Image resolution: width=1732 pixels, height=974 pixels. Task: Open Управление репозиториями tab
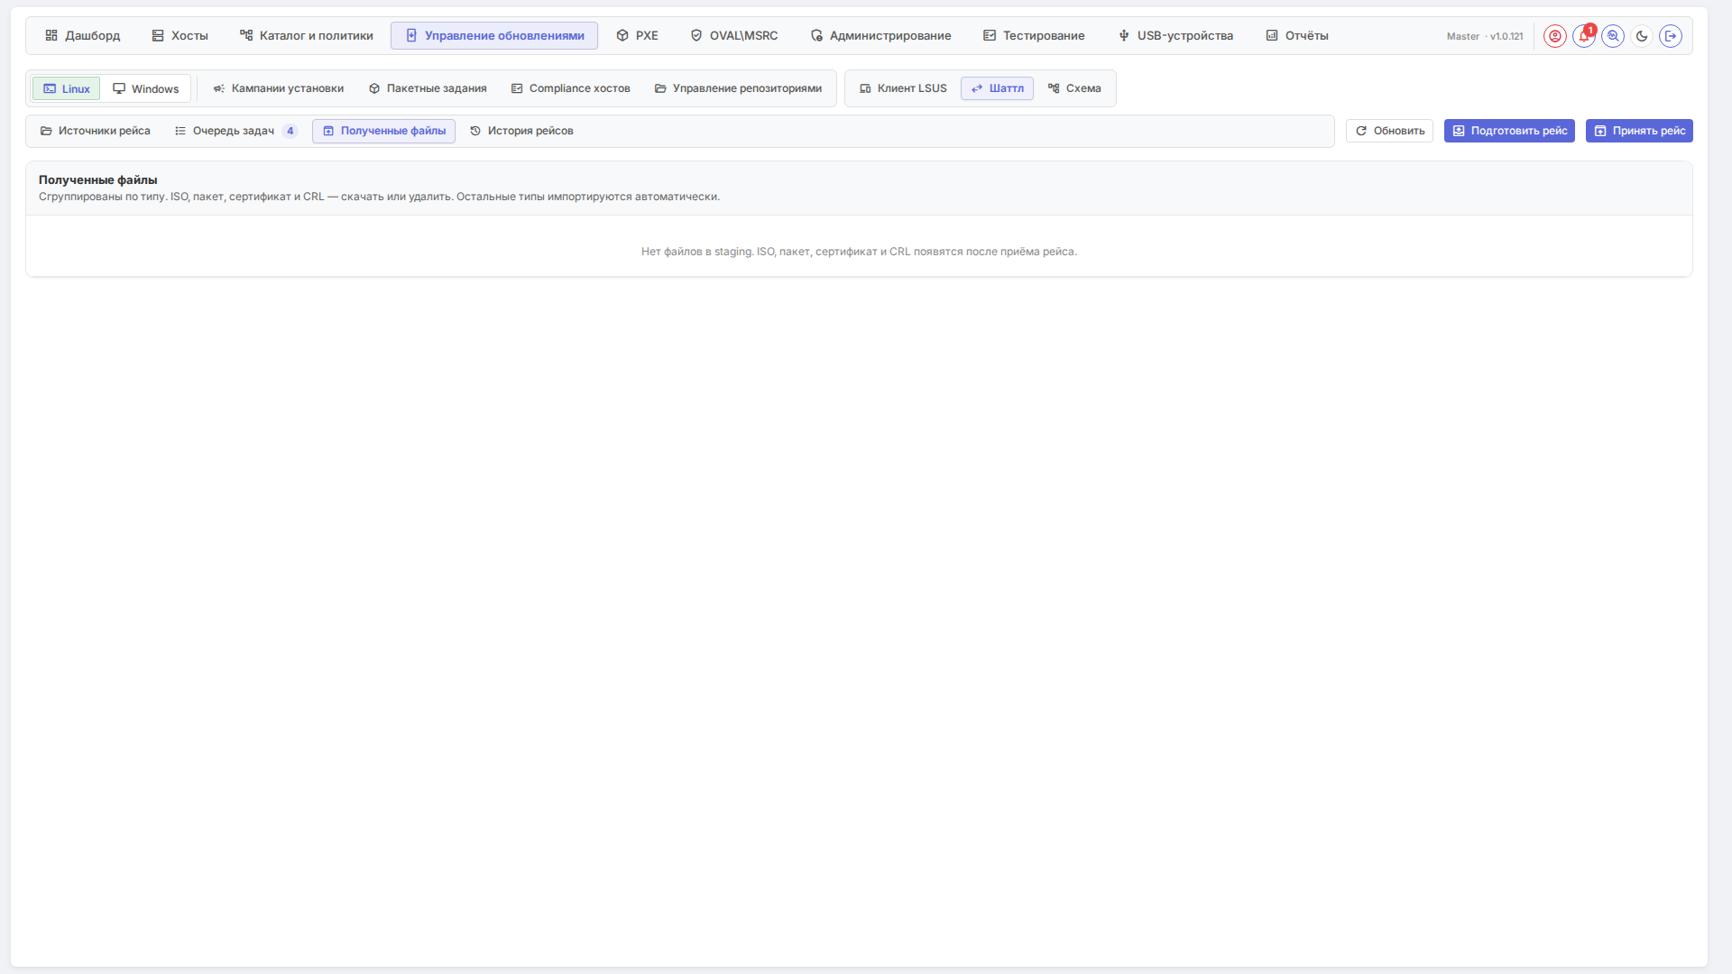[x=738, y=88]
